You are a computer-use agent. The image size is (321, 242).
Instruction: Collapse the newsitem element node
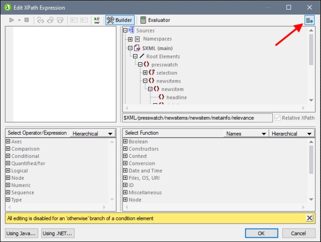coord(150,89)
